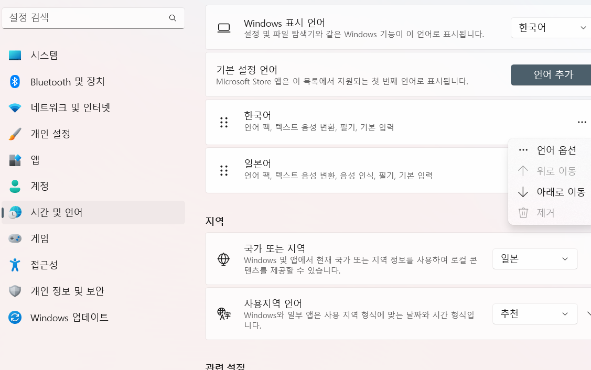This screenshot has height=370, width=591.
Task: Choose 아래로 이동 in context menu
Action: pos(560,192)
